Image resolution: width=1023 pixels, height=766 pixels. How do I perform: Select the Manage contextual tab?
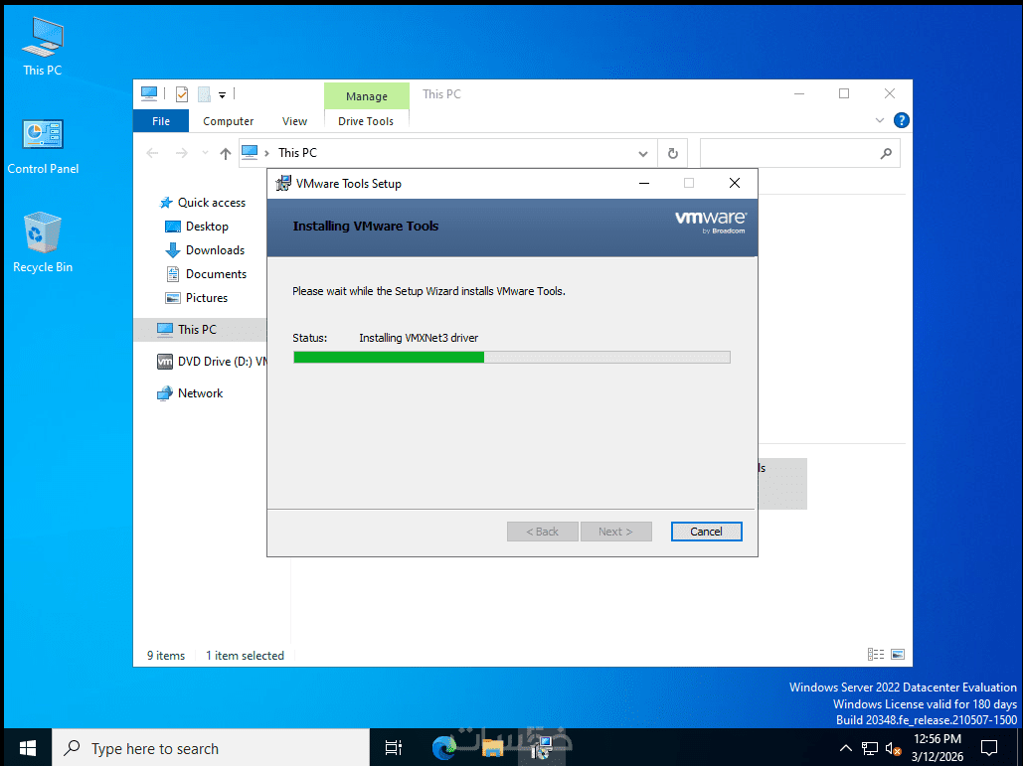[367, 96]
